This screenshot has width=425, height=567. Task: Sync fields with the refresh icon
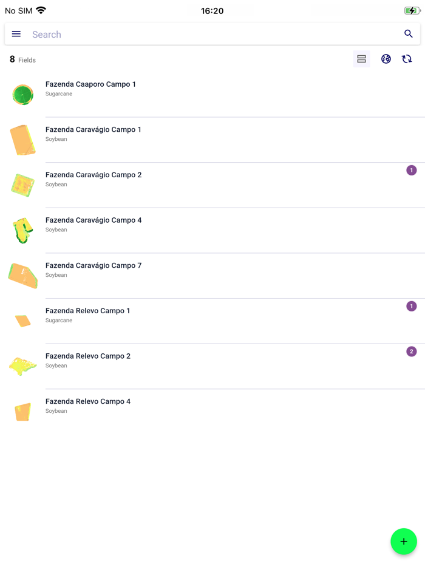tap(407, 59)
